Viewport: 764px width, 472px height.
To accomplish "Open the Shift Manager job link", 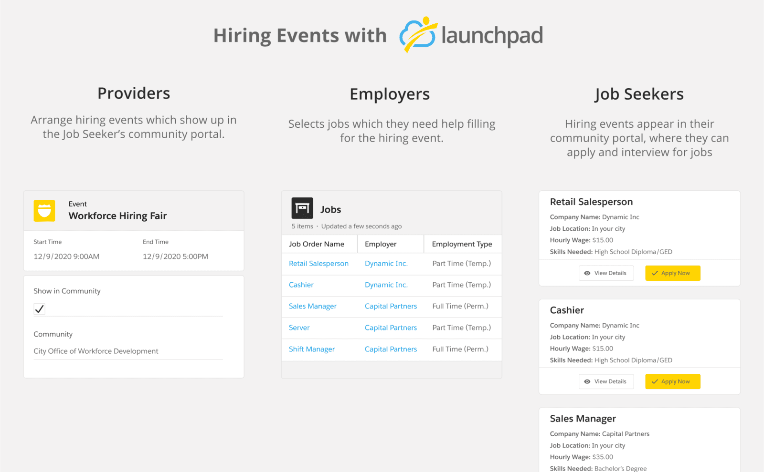I will point(311,349).
